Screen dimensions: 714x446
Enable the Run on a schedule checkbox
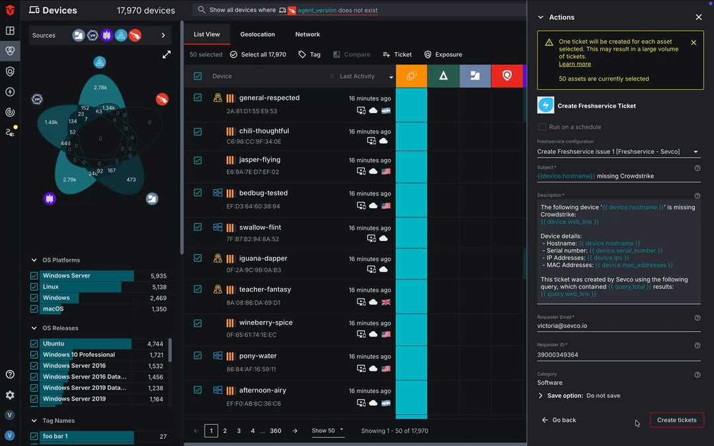(542, 127)
